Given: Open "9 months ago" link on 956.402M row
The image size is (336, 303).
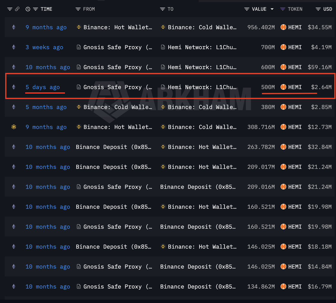Looking at the screenshot, I should 46,28.
